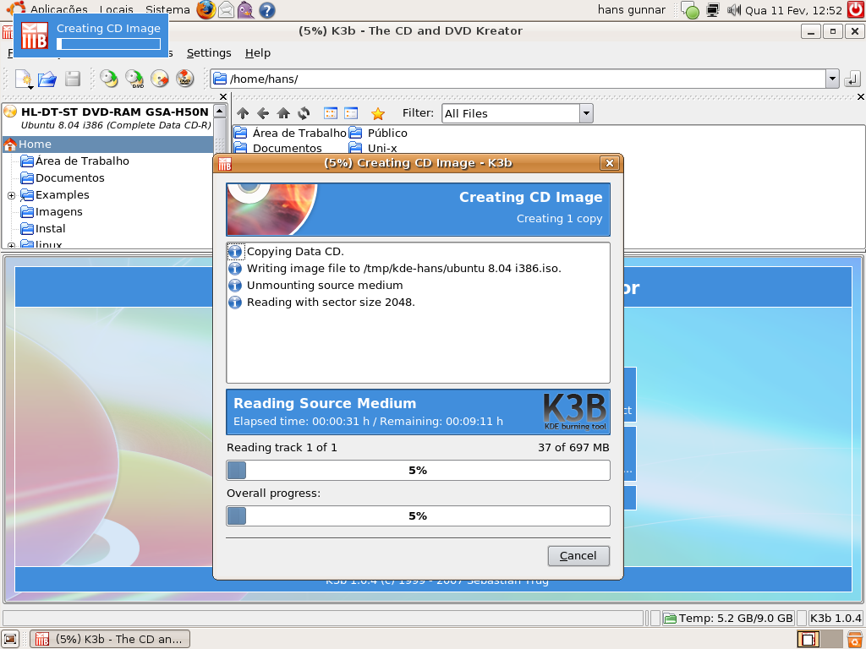Click the K3b taskbar window button

coord(110,639)
